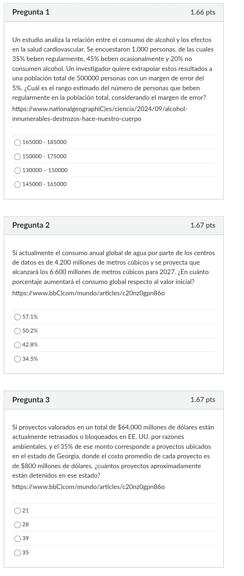Click the Pregunta 1 heading
This screenshot has height=576, width=244.
click(x=31, y=12)
